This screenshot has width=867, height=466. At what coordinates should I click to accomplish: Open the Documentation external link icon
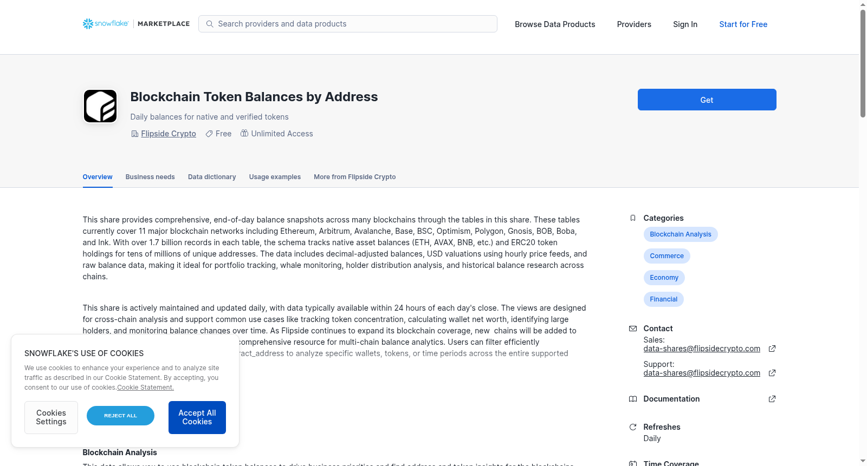[772, 399]
